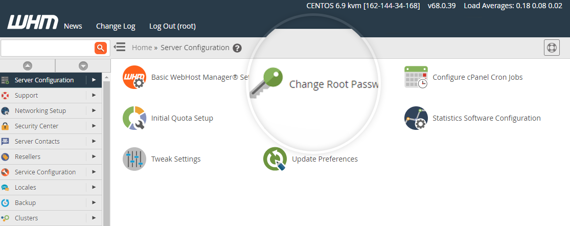Go to Home in the breadcrumb

click(x=142, y=48)
